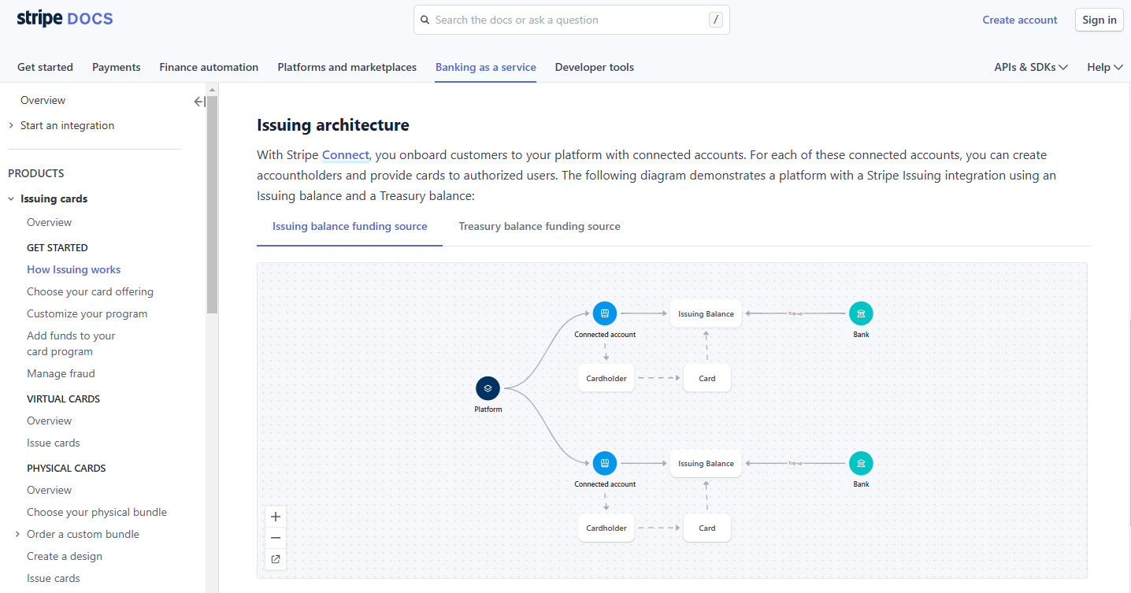
Task: Click the PRODUCTS sidebar heading
Action: 36,174
